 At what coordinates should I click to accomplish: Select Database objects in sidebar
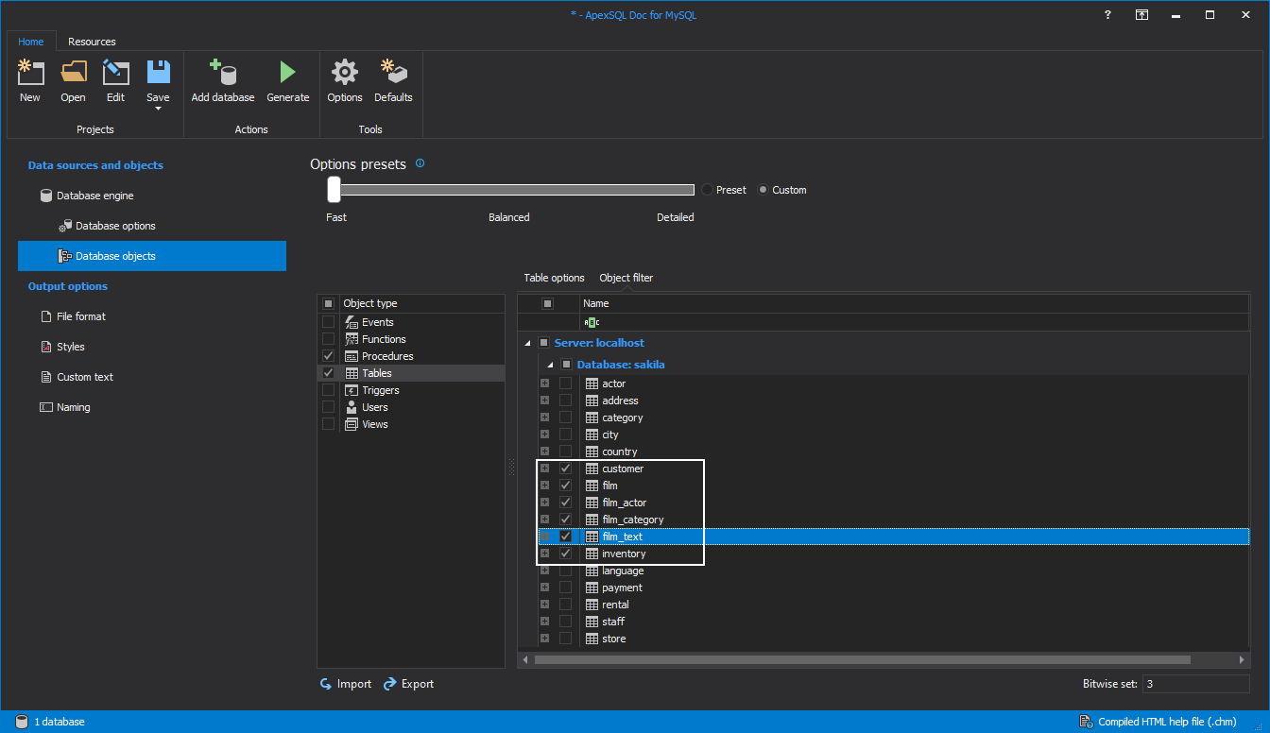152,256
